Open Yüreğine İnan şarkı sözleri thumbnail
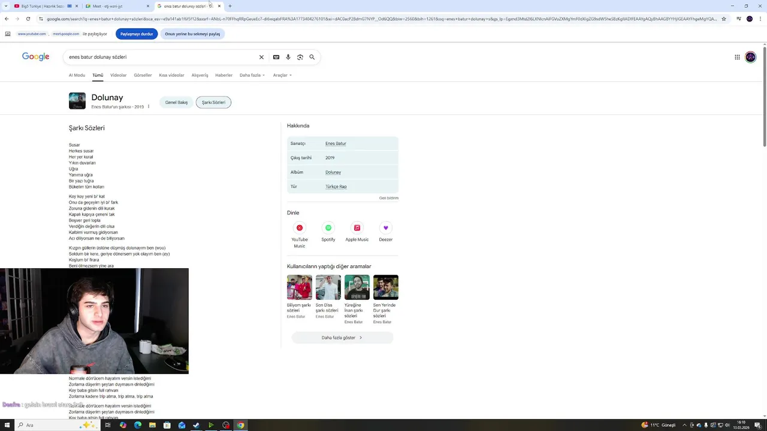The image size is (767, 431). (357, 287)
